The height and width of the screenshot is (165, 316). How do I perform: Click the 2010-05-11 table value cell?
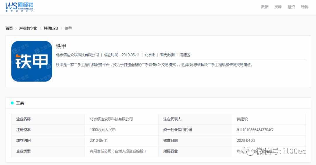pos(121,141)
